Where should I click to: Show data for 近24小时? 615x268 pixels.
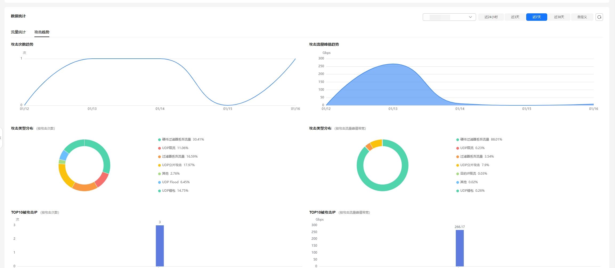(491, 17)
